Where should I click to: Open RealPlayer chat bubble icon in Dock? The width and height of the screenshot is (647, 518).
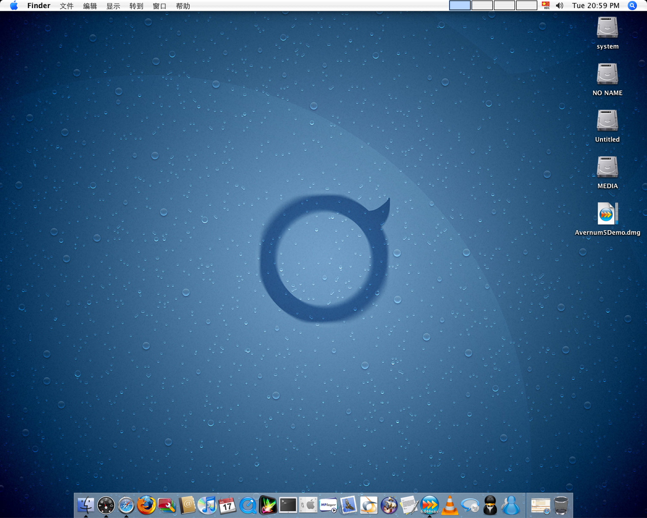(x=470, y=505)
